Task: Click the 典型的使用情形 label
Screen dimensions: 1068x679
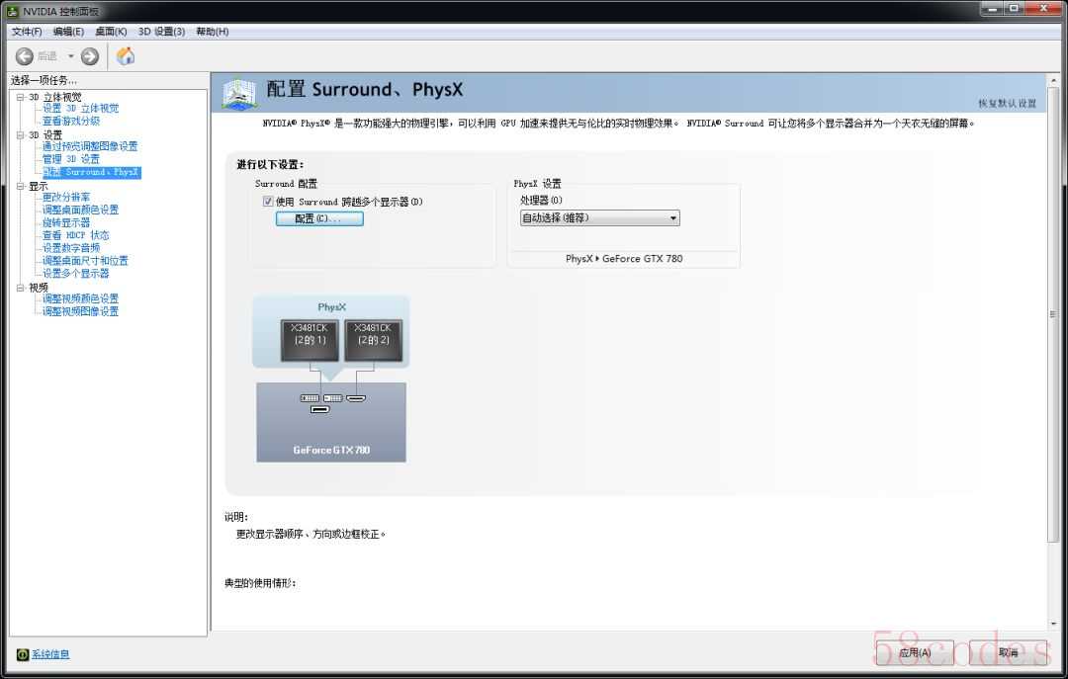Action: (x=260, y=584)
